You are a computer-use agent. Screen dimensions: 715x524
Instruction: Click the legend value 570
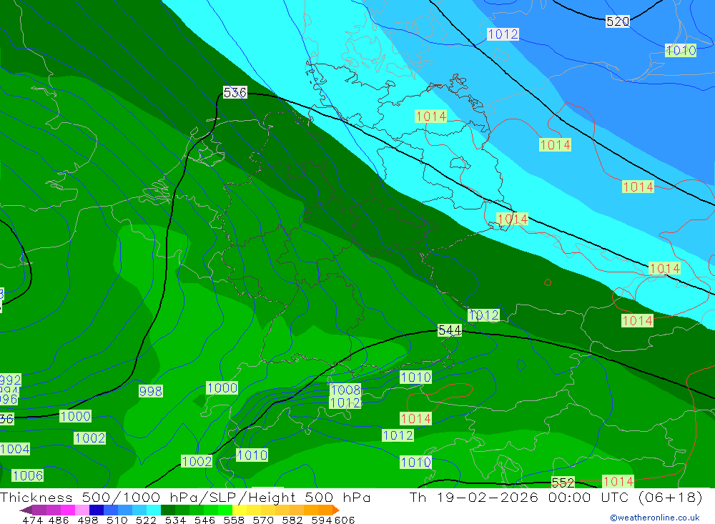coord(262,520)
